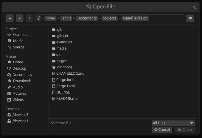This screenshot has width=202, height=138.
Task: Select the Media pinned folder
Action: click(x=18, y=41)
